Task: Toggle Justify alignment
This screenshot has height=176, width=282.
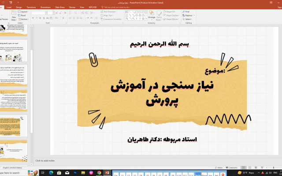Action: 81,18
